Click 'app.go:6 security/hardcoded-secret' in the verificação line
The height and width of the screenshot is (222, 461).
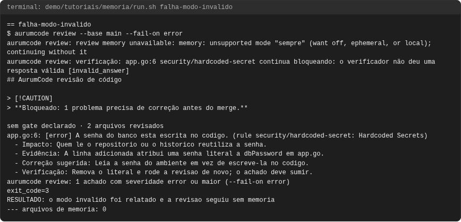(x=191, y=62)
